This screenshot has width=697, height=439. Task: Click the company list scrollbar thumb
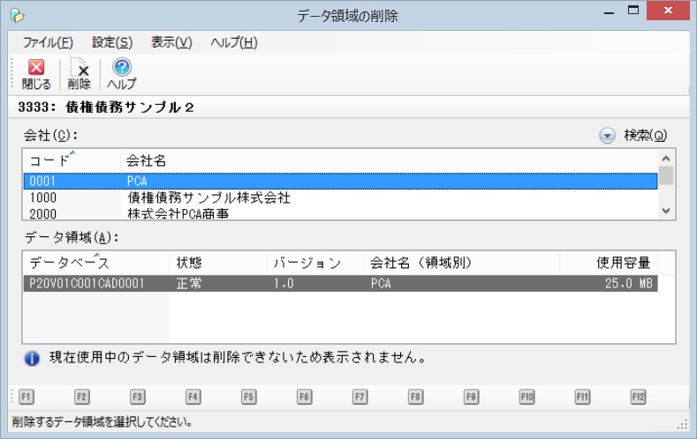(x=666, y=175)
